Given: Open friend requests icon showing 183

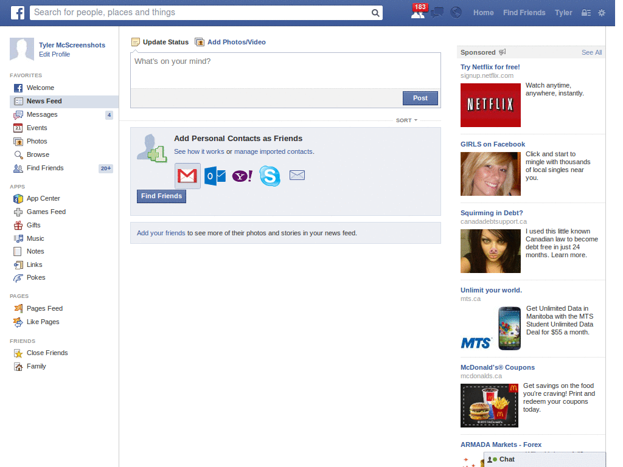Looking at the screenshot, I should [419, 12].
